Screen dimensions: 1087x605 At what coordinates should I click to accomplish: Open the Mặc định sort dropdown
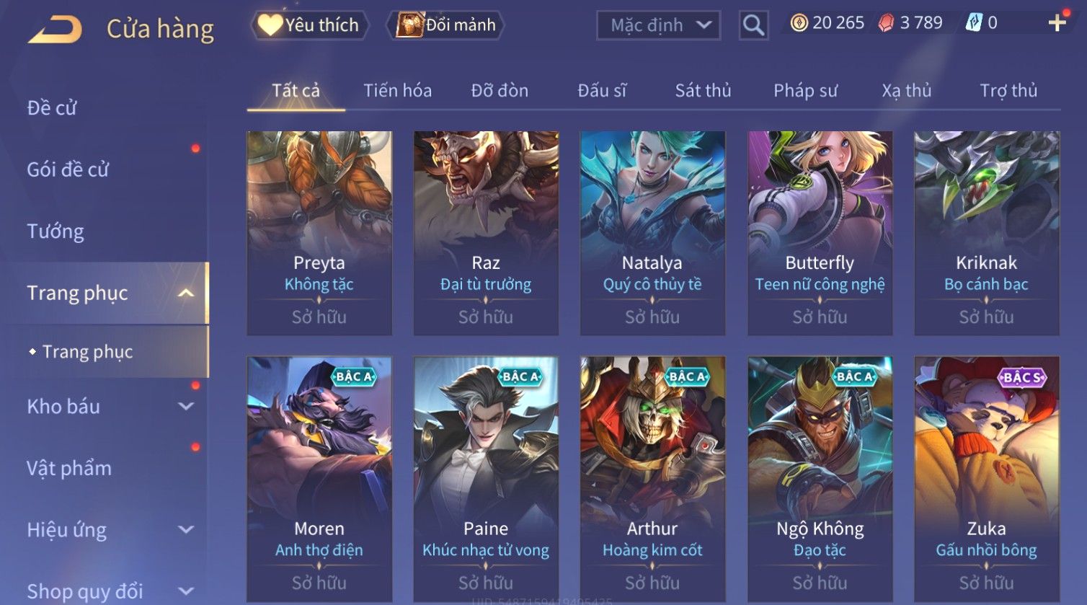click(659, 25)
